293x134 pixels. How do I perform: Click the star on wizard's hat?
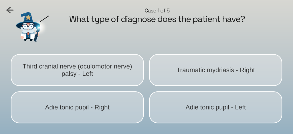(x=28, y=17)
